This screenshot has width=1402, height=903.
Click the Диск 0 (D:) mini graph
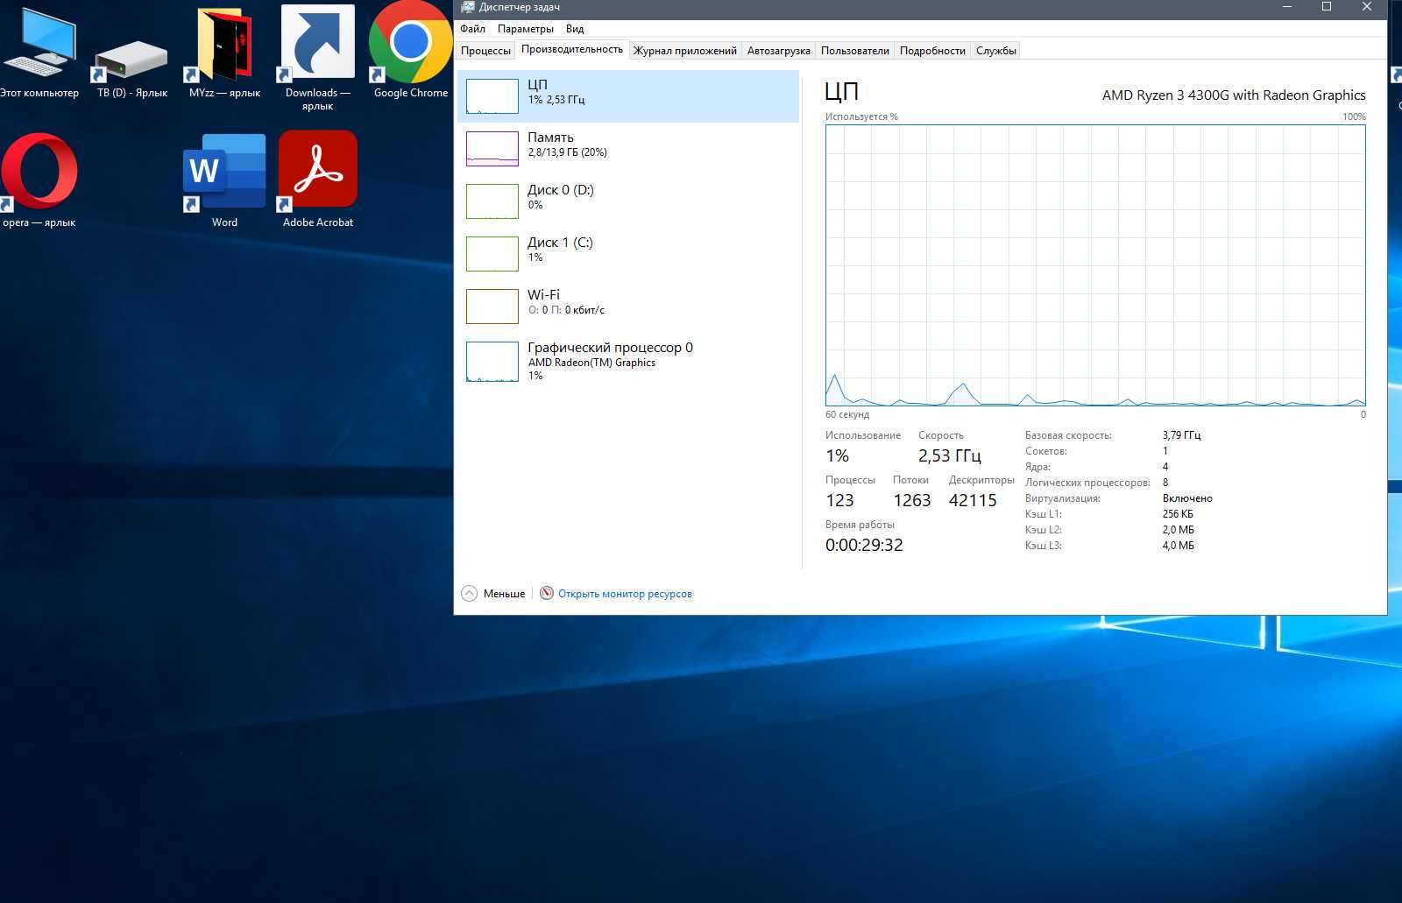(492, 201)
